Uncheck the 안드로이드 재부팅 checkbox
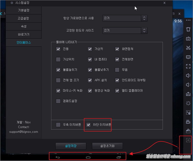The image size is (193, 161). coord(117,80)
